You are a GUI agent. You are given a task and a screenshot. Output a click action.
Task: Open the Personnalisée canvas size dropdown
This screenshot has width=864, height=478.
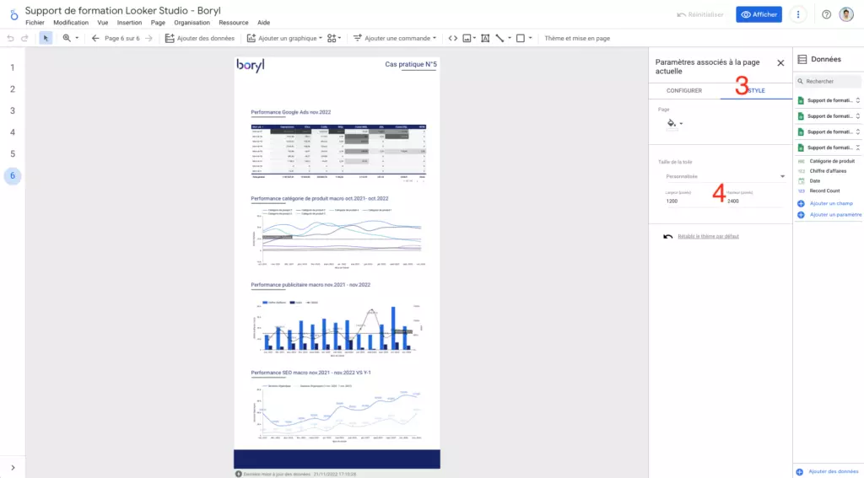click(725, 176)
